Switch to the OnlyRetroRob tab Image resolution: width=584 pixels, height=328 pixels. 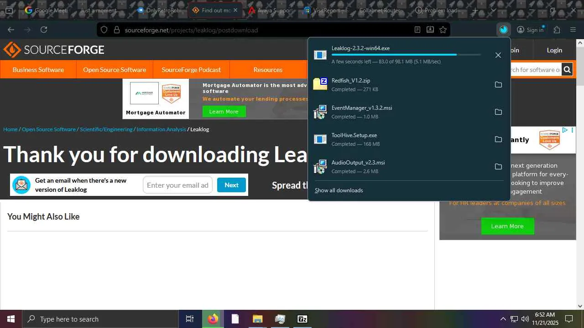(159, 10)
